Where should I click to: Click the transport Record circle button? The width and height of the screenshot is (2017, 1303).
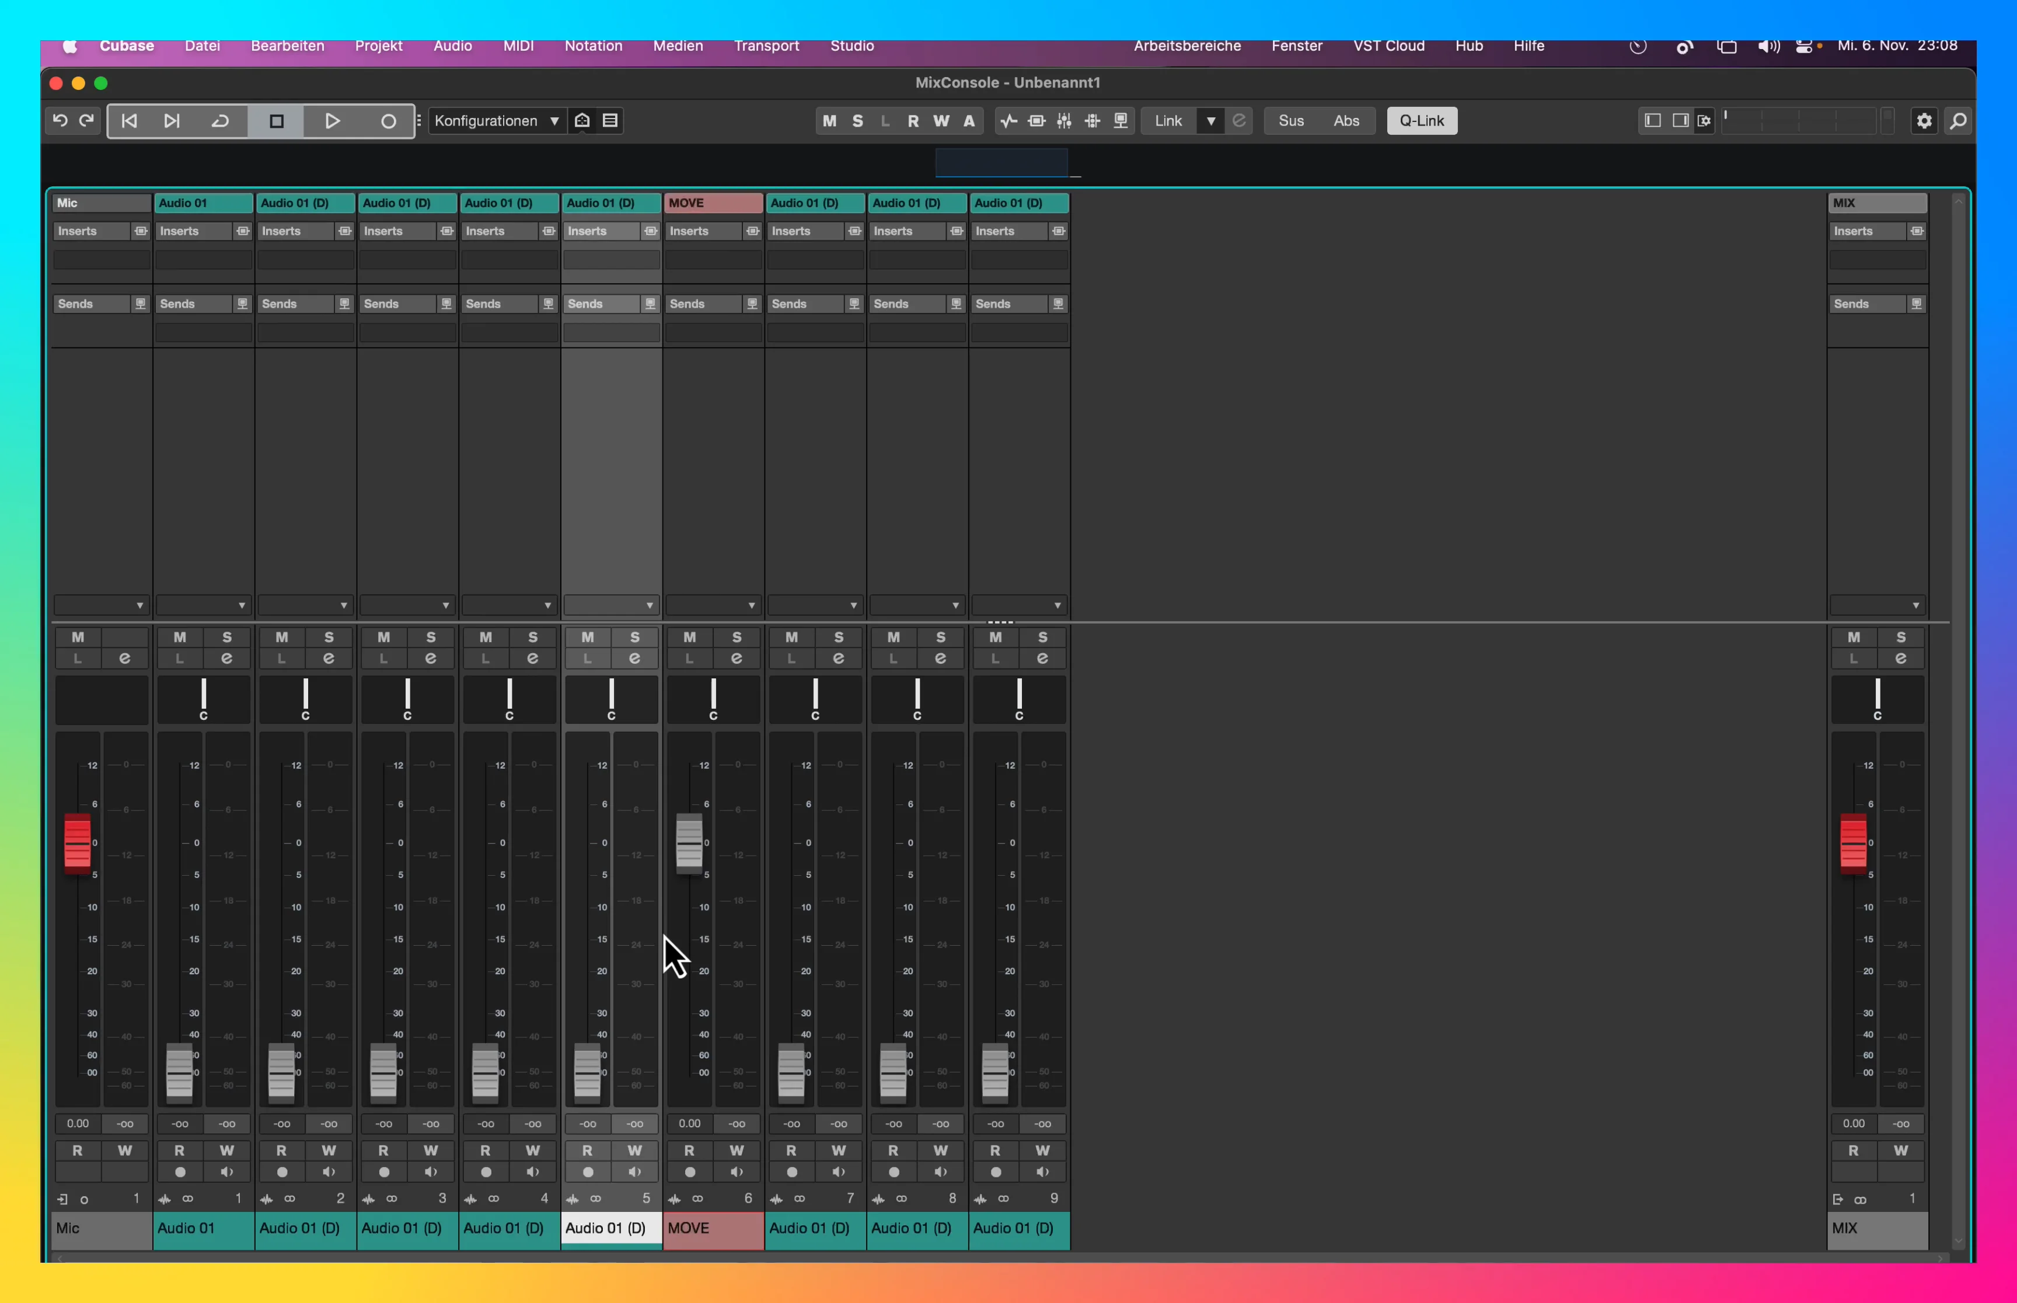tap(388, 121)
